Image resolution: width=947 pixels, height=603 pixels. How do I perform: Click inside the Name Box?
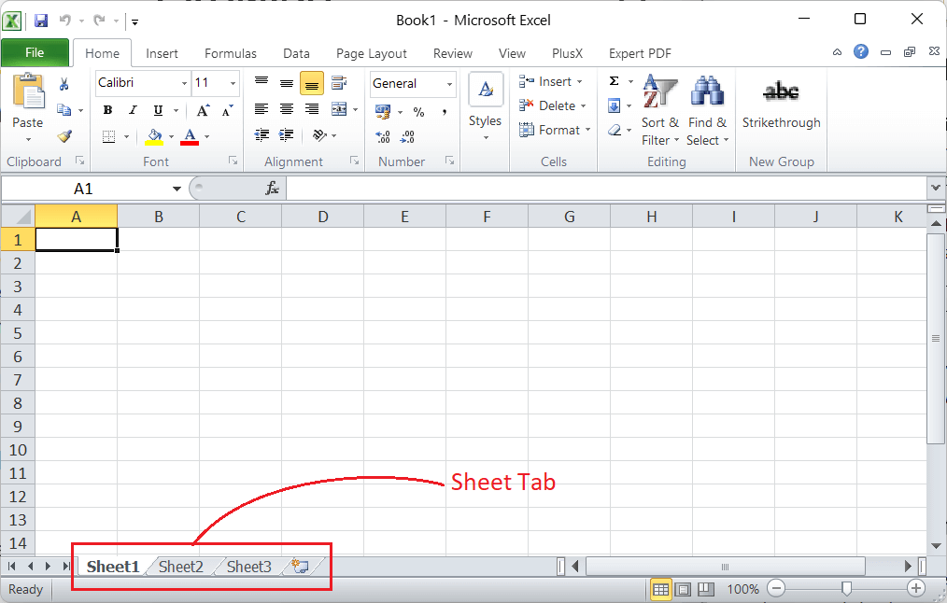pos(84,188)
